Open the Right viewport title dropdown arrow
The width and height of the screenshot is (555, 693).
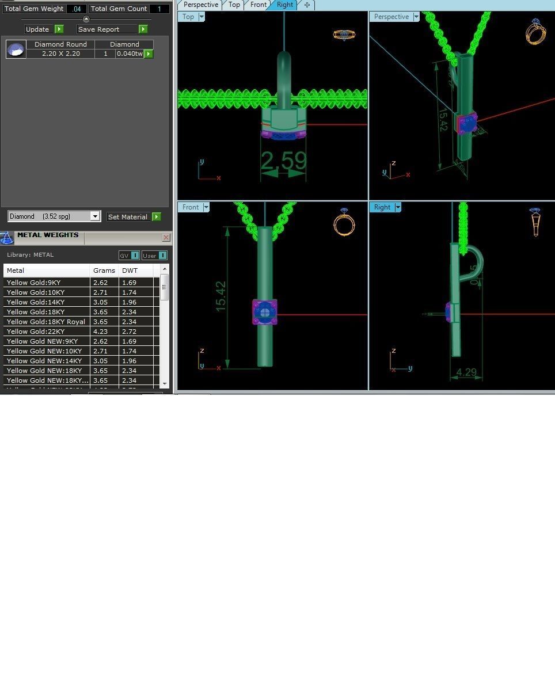coord(397,207)
